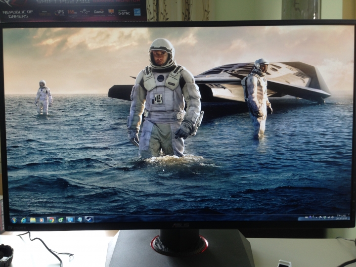Image resolution: width=356 pixels, height=267 pixels.
Task: Switch to the Google Chrome taskbar button
Action: coord(51,220)
